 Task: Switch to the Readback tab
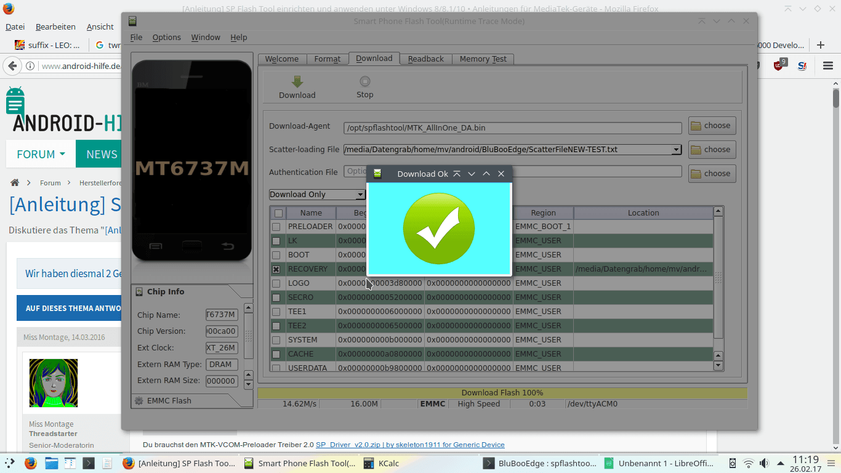pyautogui.click(x=426, y=59)
